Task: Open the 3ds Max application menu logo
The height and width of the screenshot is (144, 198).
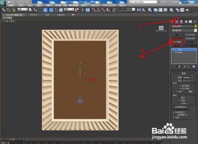Action: [x=3, y=3]
